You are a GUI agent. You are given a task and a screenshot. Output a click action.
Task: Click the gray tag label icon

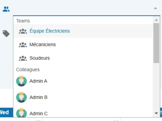pyautogui.click(x=6, y=33)
